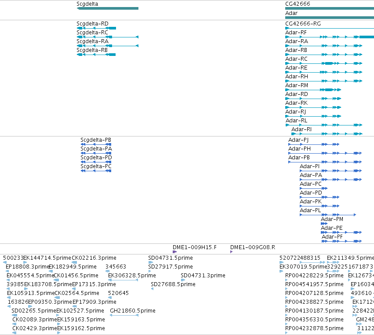Click the RP004207128.5prime EST label
Viewport: 374px width, 335px height.
[x=314, y=293]
